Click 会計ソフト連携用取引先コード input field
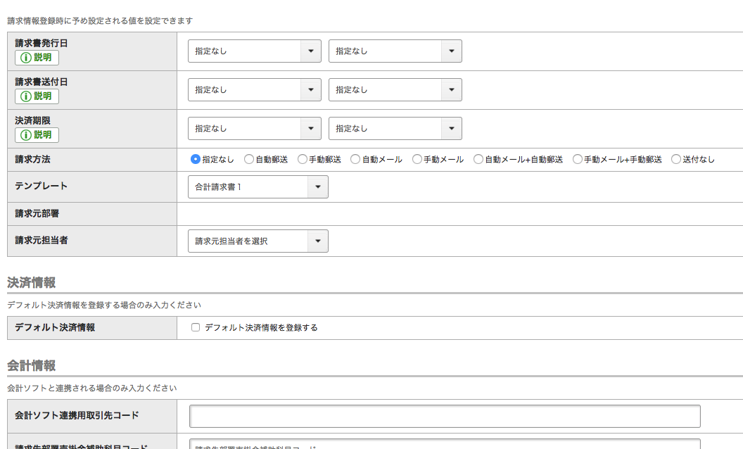Viewport: 743px width, 449px height. click(x=445, y=416)
